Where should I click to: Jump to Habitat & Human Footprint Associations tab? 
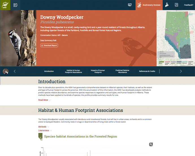pyautogui.click(x=73, y=71)
